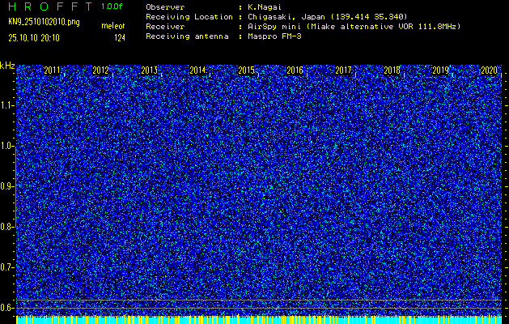The width and height of the screenshot is (509, 324).
Task: Click the 2011 time marker
Action: tap(53, 70)
